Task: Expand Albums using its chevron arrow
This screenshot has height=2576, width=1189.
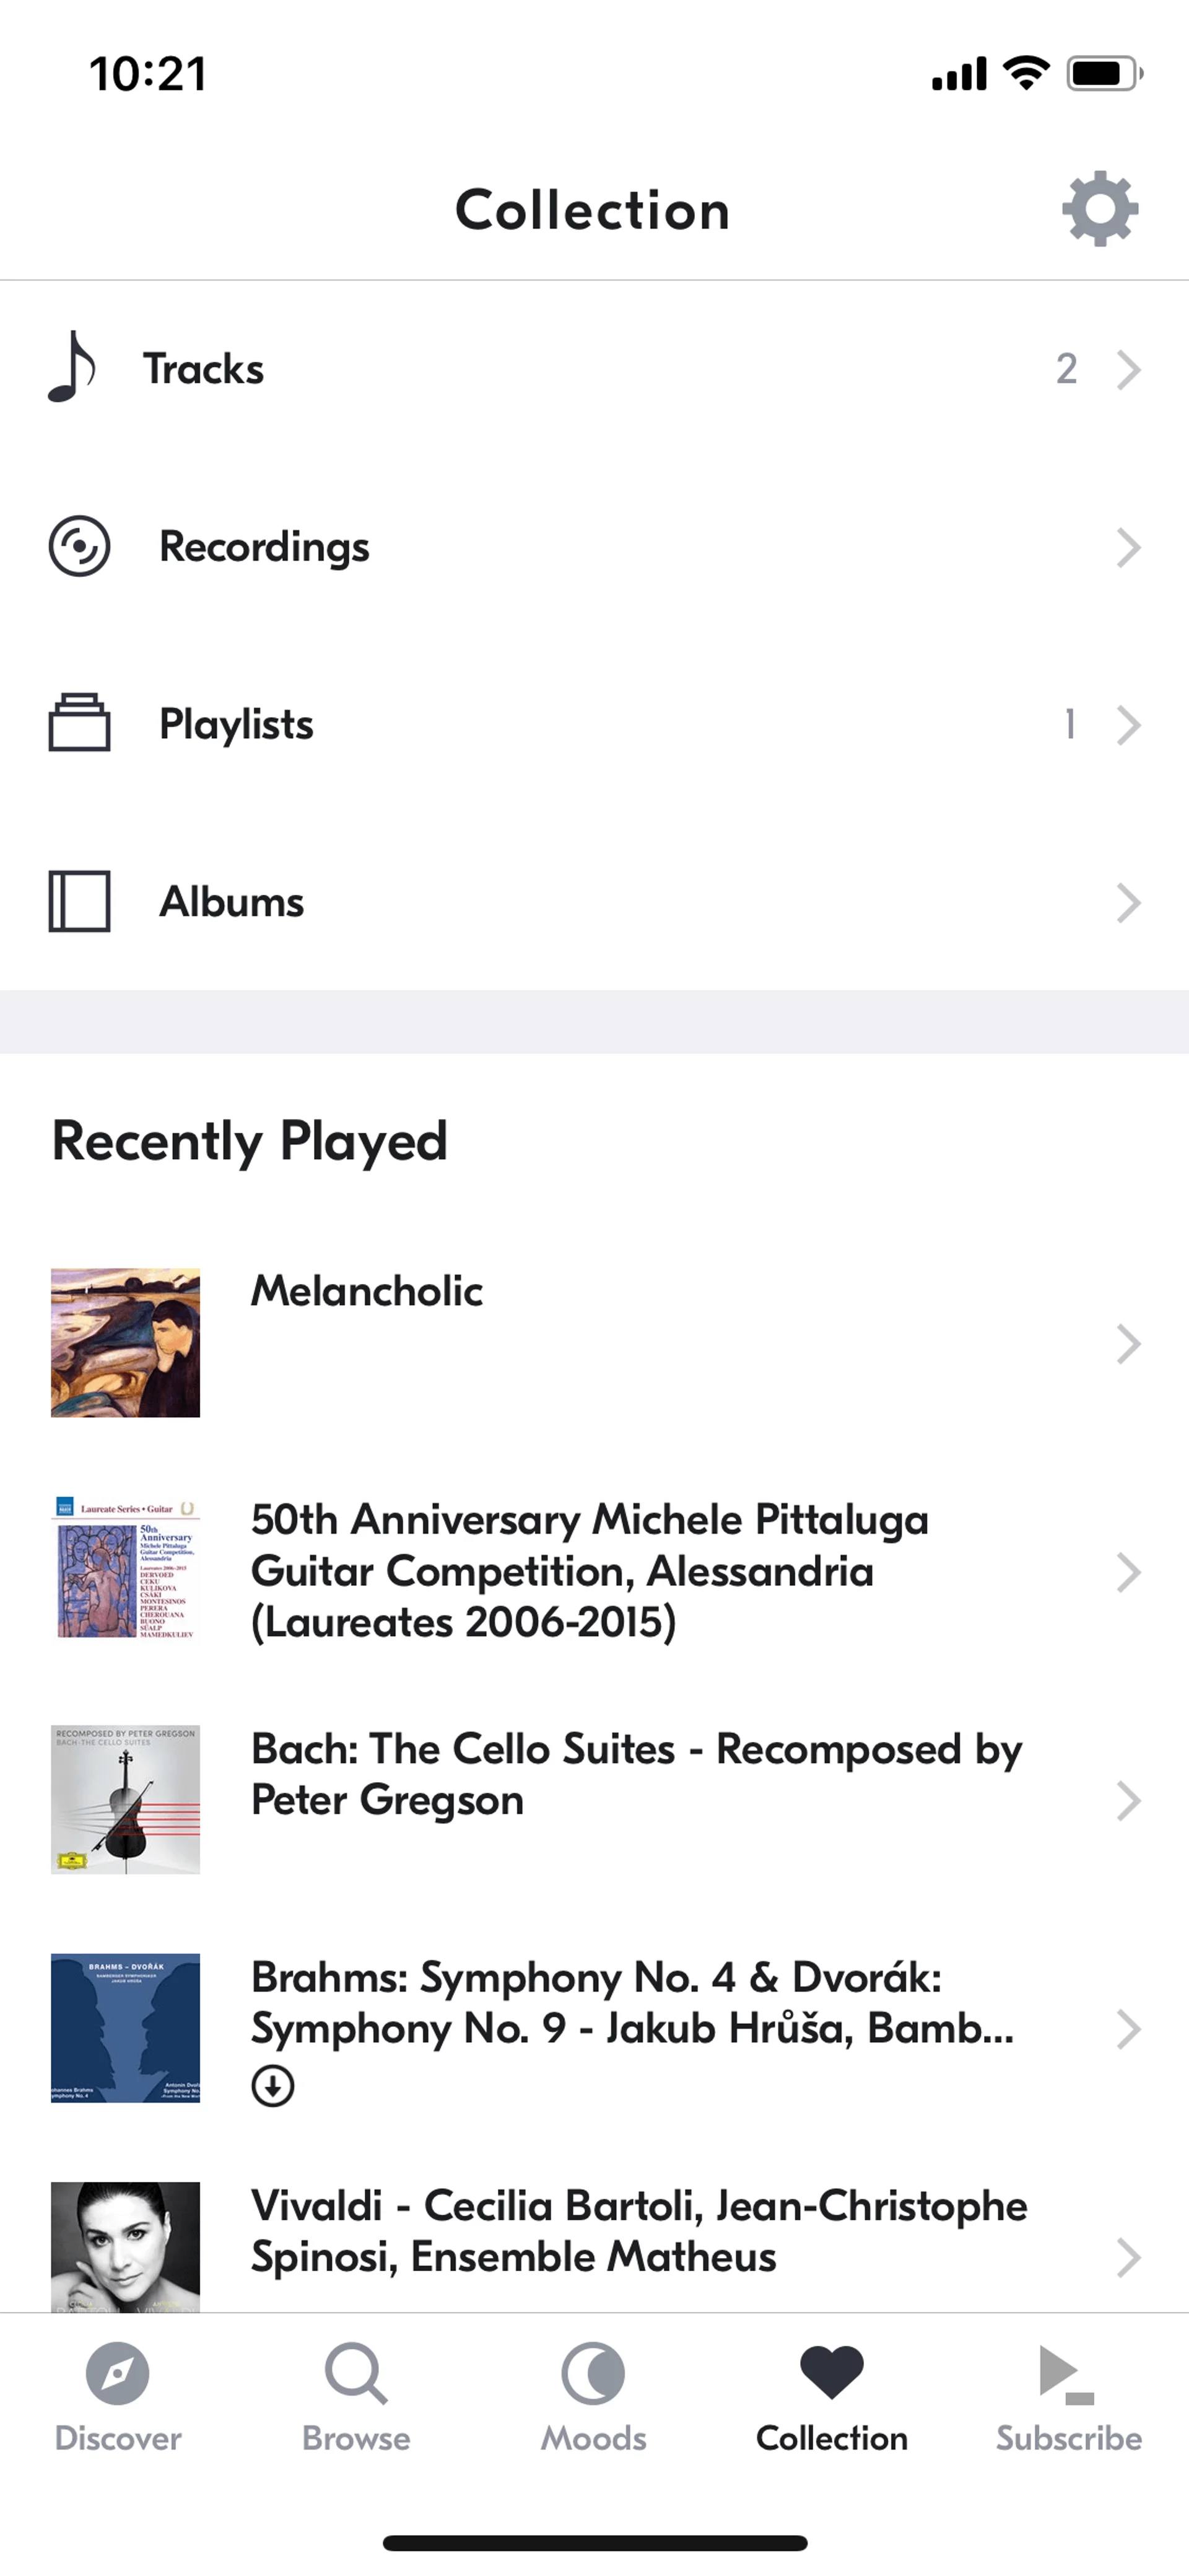Action: point(1129,902)
